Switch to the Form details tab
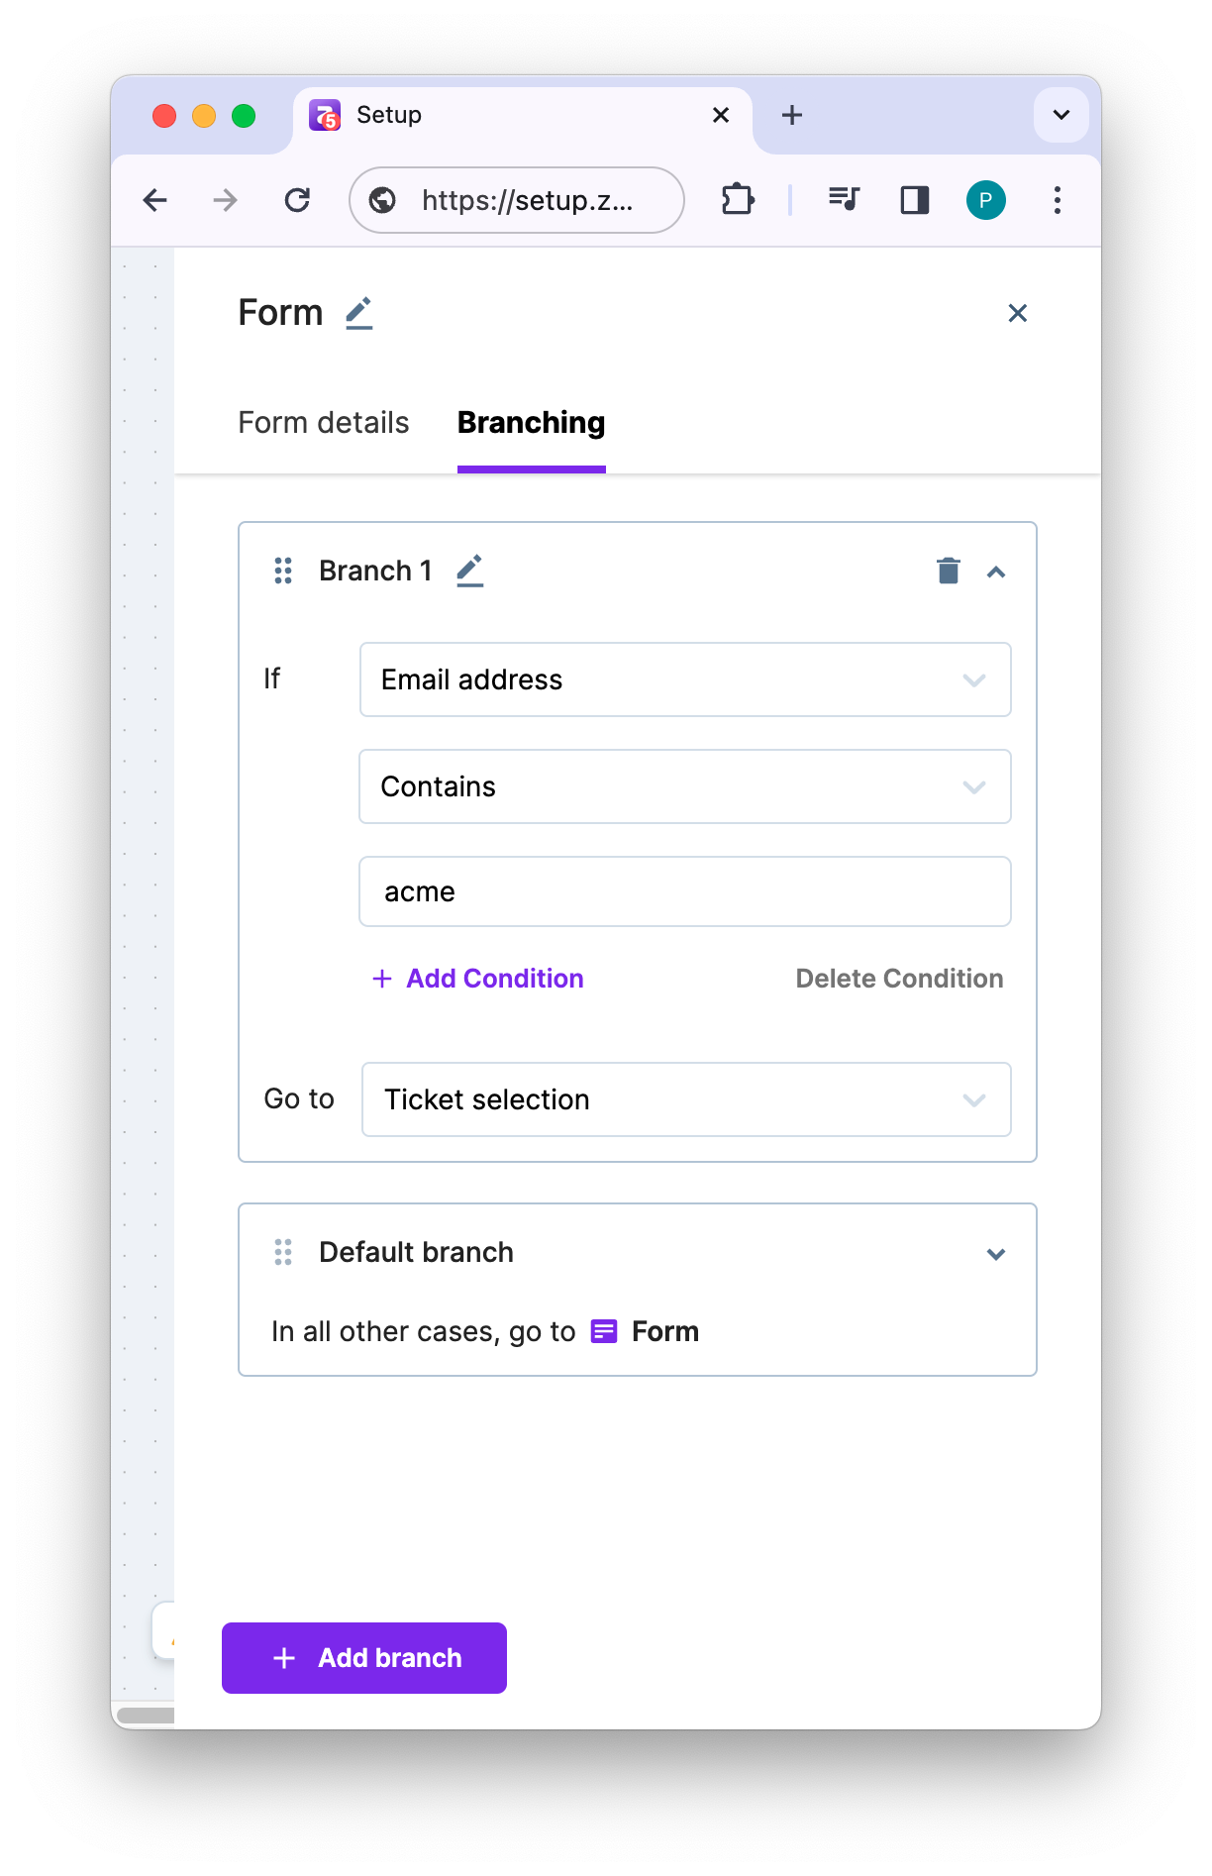 pyautogui.click(x=324, y=423)
